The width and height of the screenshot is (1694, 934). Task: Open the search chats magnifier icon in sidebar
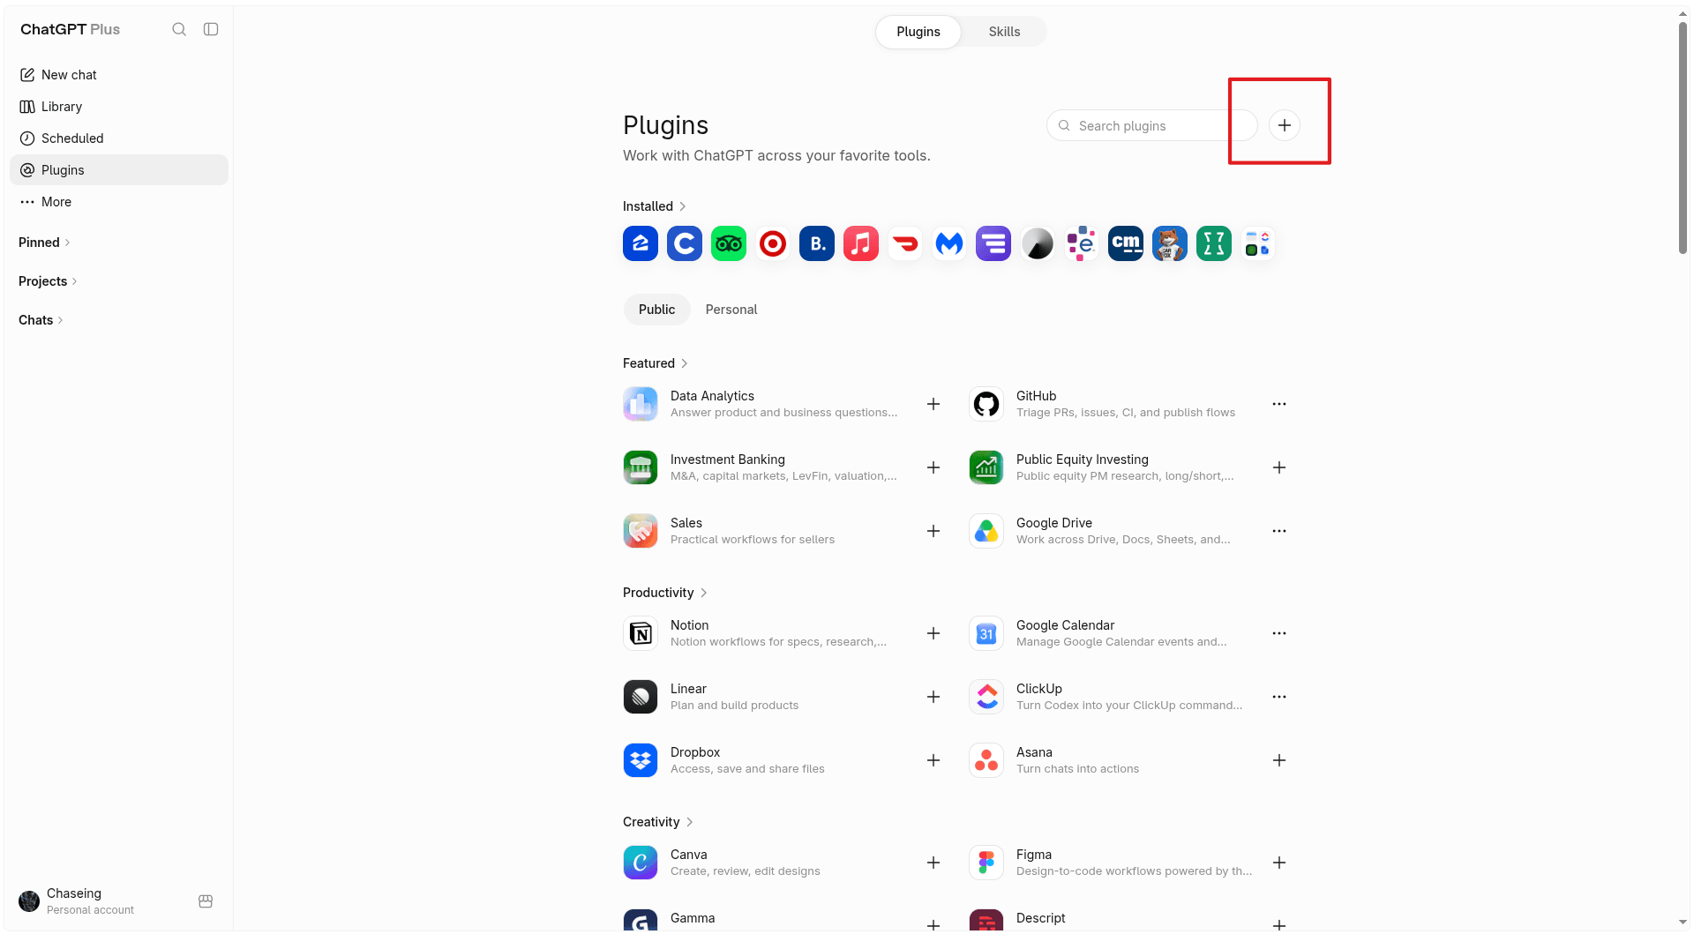[x=179, y=29]
